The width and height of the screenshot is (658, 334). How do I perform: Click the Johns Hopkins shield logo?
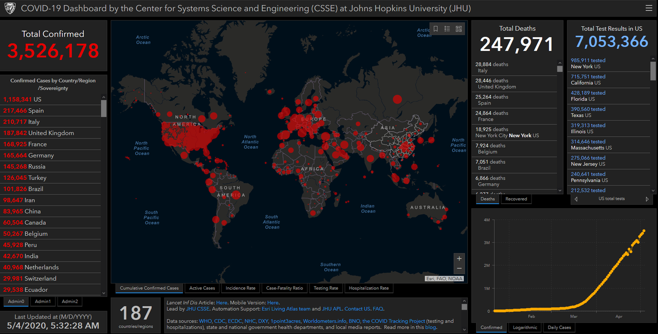click(x=10, y=9)
